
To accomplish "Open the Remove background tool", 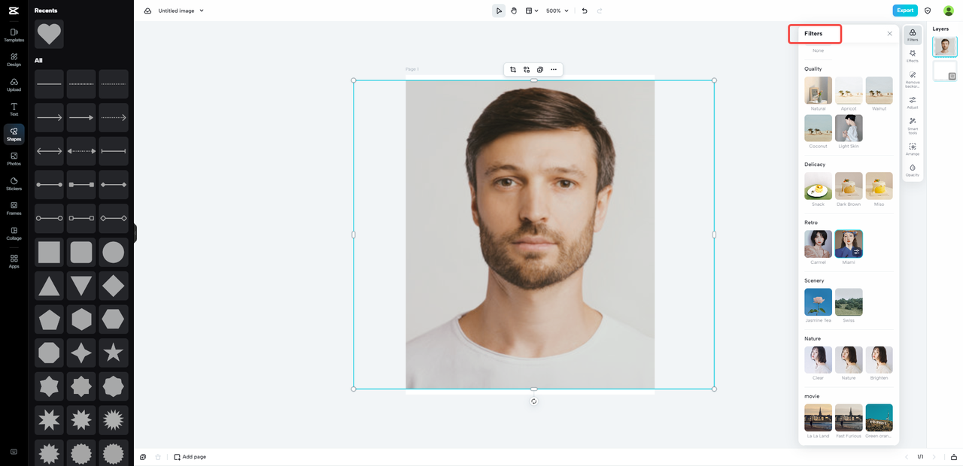I will coord(913,79).
